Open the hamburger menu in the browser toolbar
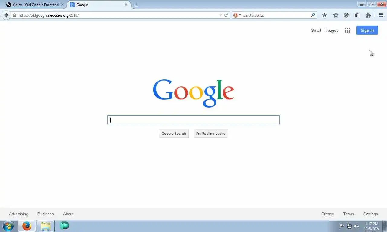This screenshot has width=387, height=232. click(381, 15)
